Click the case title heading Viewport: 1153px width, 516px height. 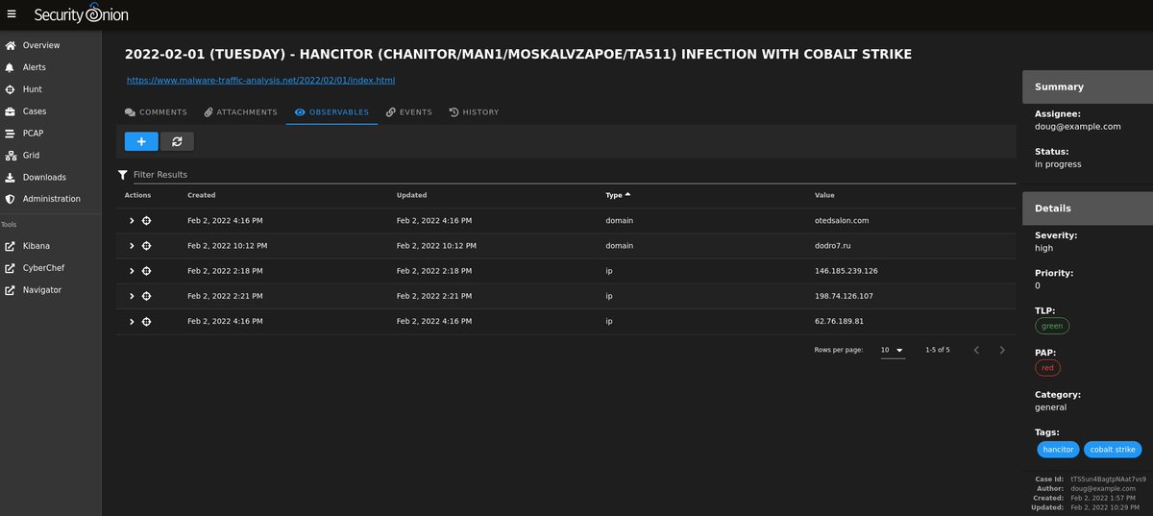point(518,55)
